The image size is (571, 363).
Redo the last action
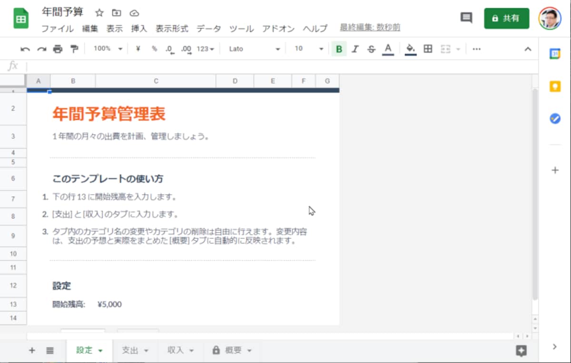click(41, 49)
